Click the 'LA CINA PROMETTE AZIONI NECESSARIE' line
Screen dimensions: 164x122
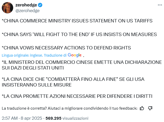pyautogui.click(x=77, y=96)
